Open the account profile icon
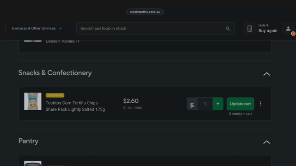This screenshot has height=166, width=296. [288, 29]
